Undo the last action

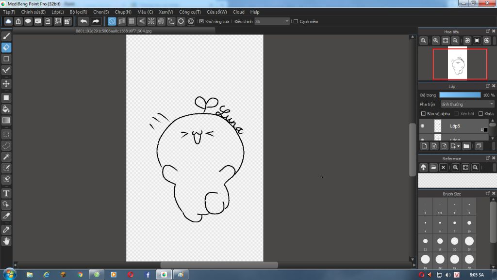click(83, 21)
